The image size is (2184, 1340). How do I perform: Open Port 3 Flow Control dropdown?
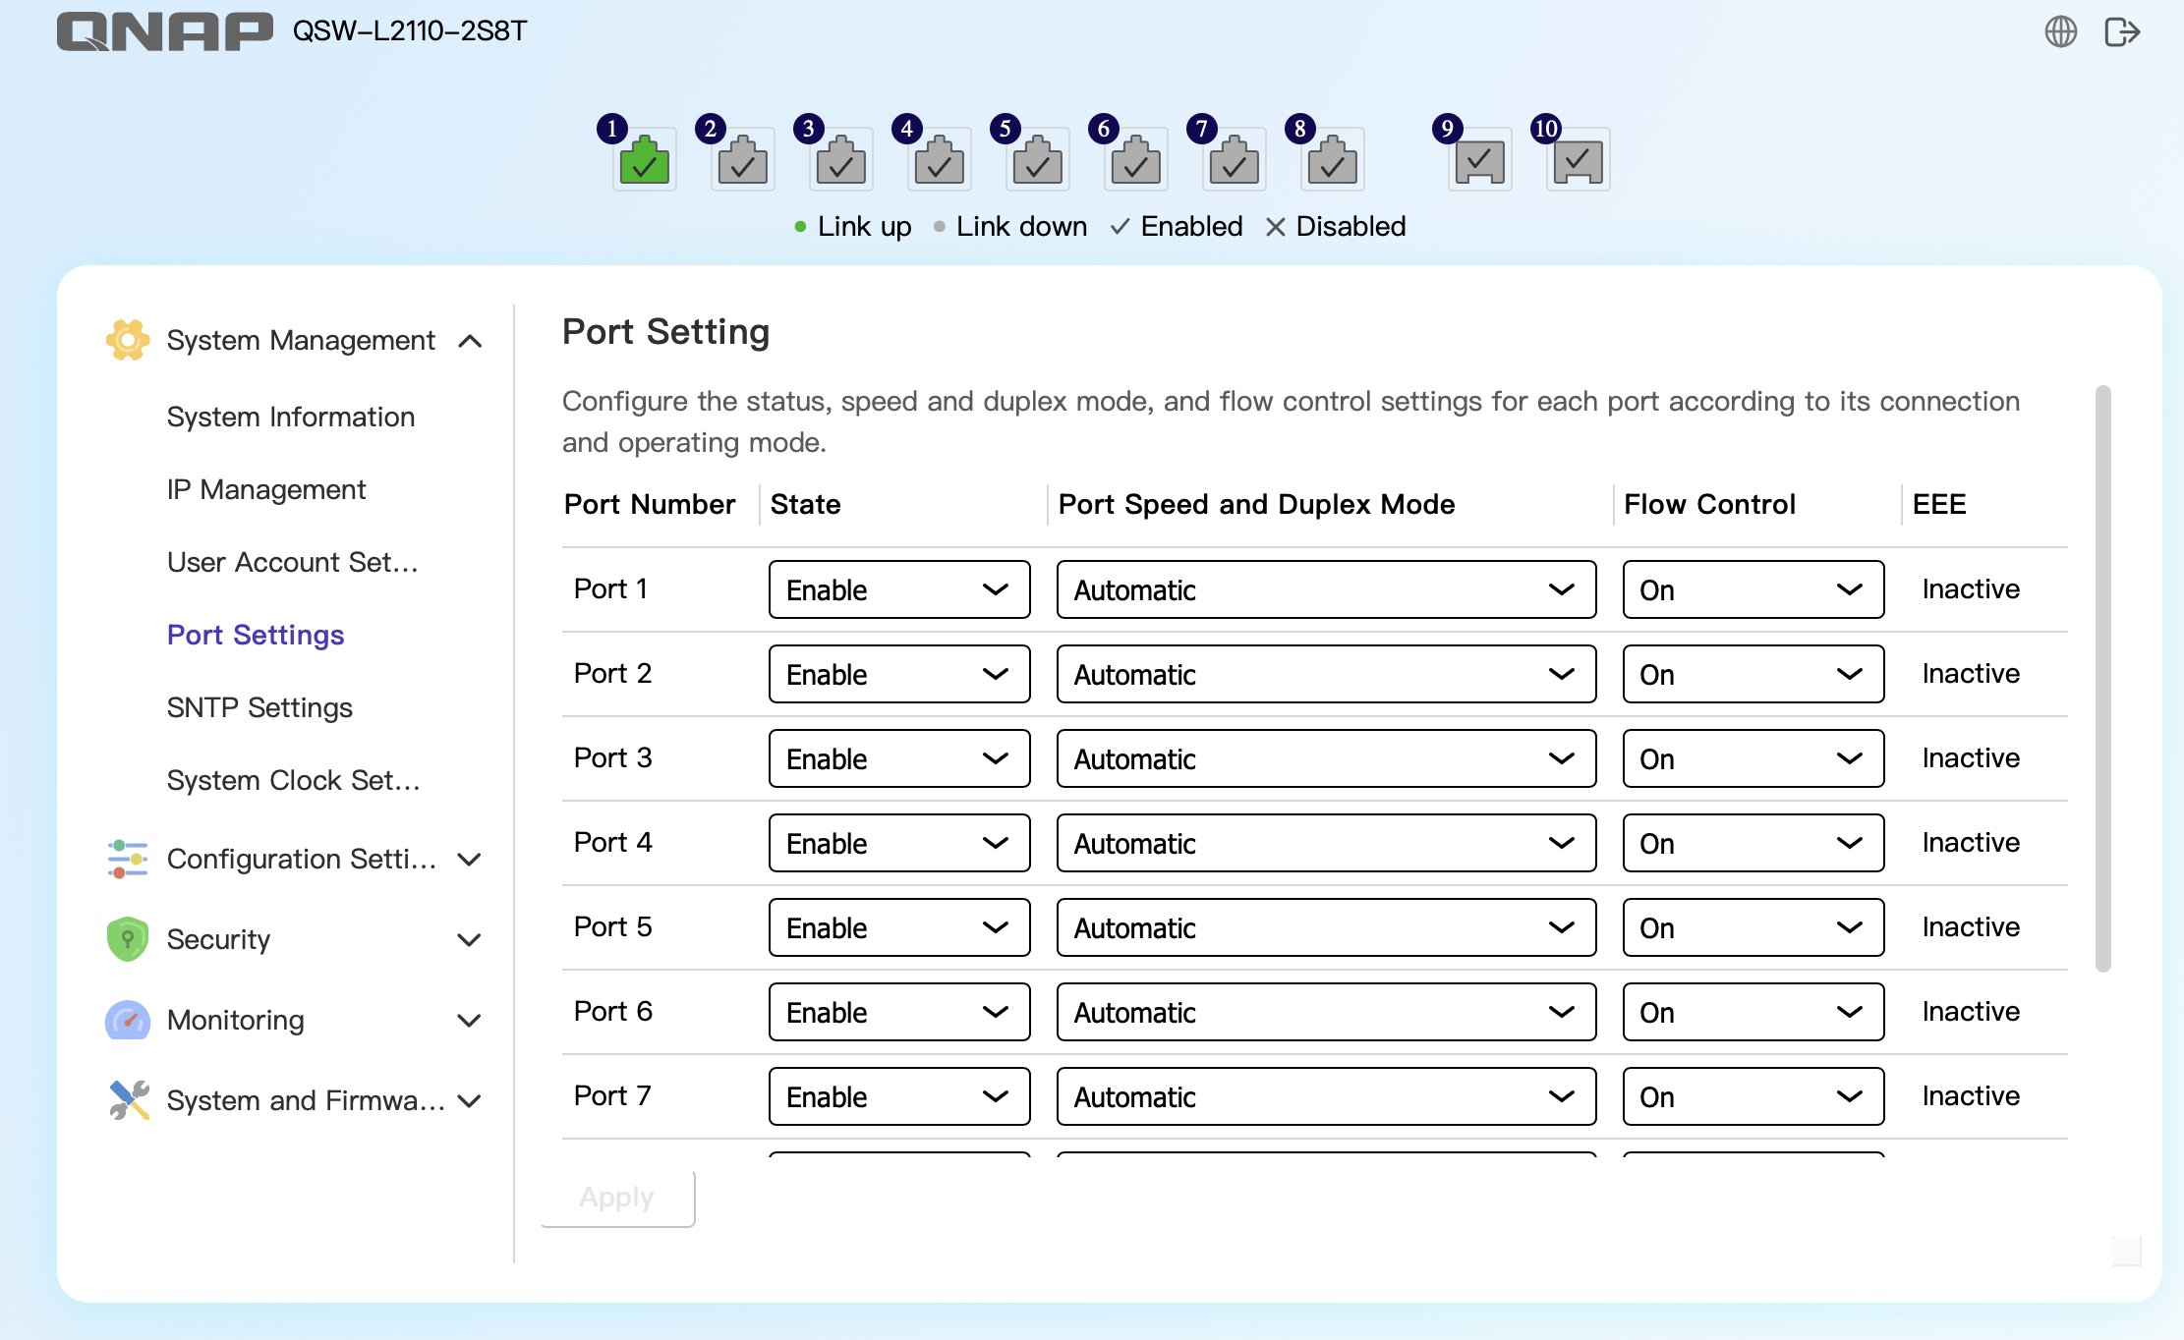(1753, 758)
